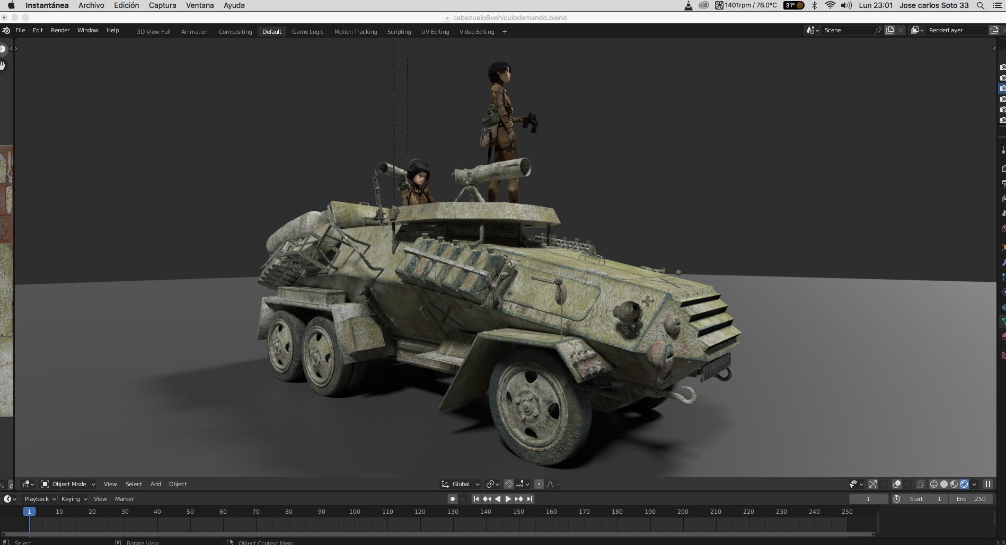Viewport: 1006px width, 545px height.
Task: Click the Blender logo icon
Action: (x=6, y=31)
